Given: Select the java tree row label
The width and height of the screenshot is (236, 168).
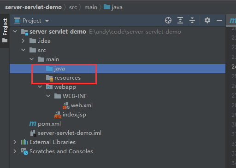Looking at the screenshot, I should [59, 69].
